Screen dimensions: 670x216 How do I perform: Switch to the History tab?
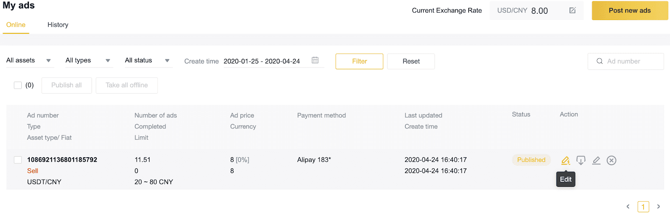(58, 25)
